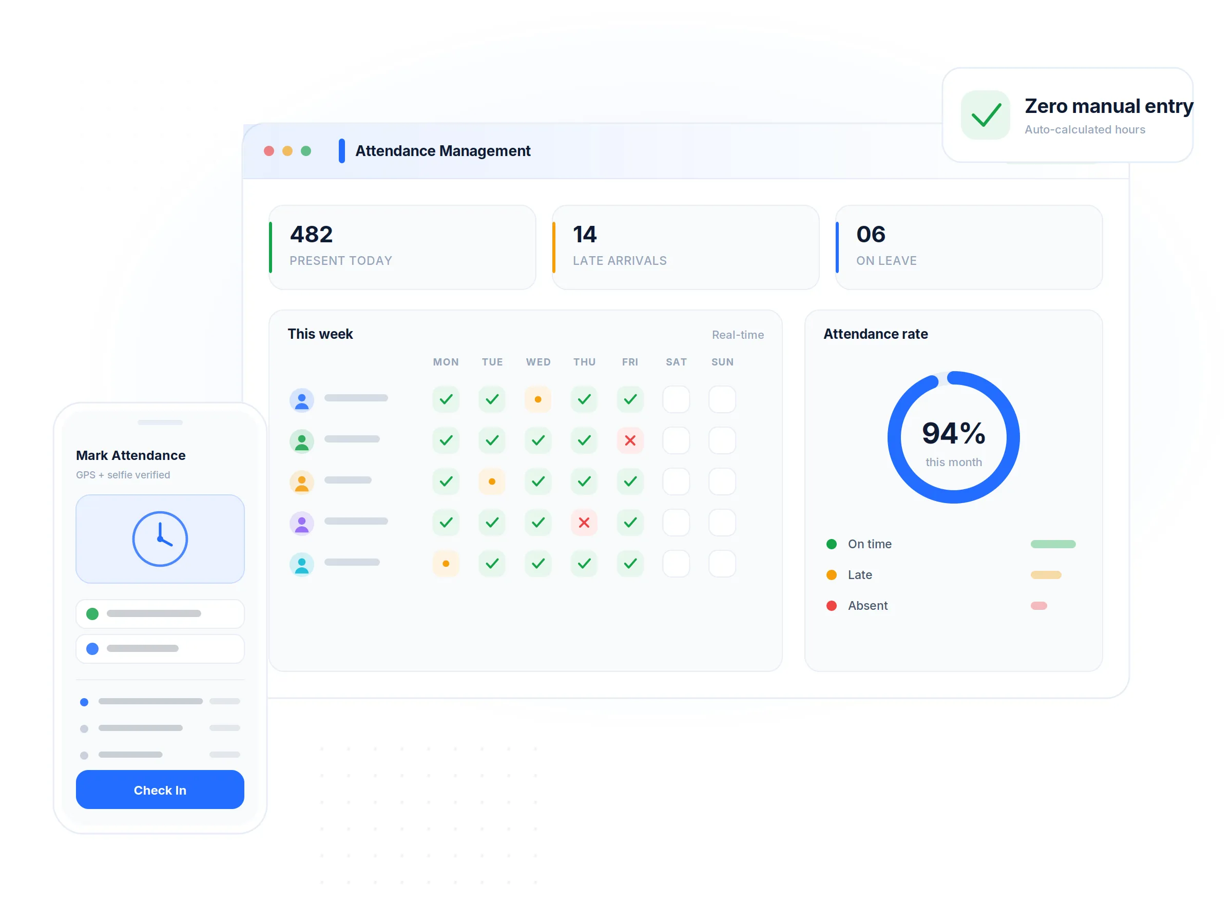Click the teal-avatar row's empty SUN box

click(722, 564)
